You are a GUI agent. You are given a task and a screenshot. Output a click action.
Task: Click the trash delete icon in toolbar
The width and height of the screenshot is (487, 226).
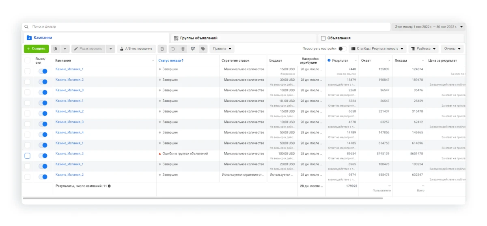pos(183,49)
